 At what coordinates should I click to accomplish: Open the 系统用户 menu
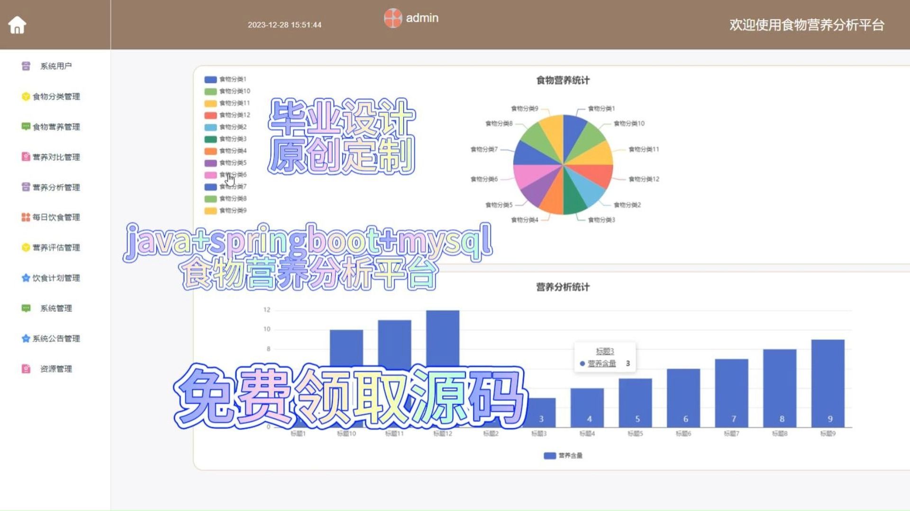coord(55,66)
